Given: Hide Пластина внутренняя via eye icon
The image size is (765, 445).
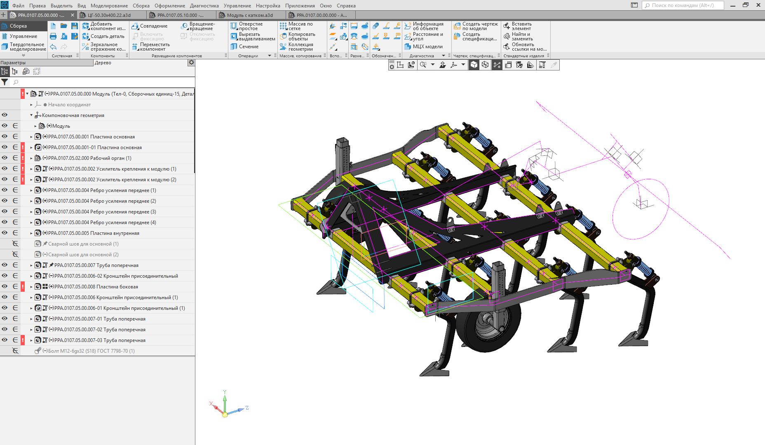Looking at the screenshot, I should point(5,233).
